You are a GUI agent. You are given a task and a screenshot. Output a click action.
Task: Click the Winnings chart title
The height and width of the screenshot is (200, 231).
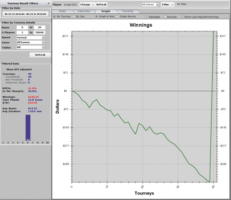(x=141, y=25)
